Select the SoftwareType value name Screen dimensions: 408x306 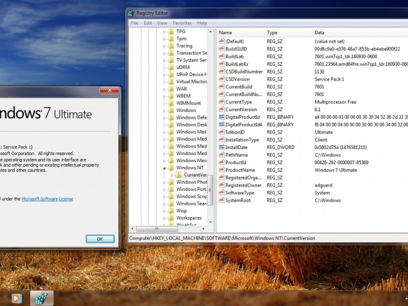coord(240,193)
